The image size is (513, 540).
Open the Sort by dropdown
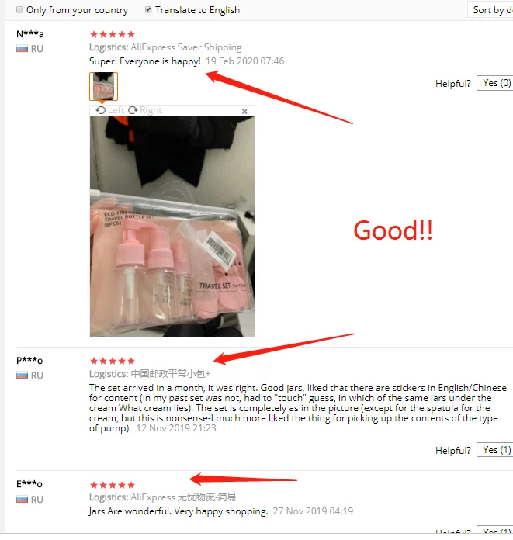[490, 9]
